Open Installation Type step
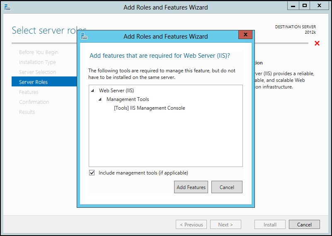 point(37,62)
